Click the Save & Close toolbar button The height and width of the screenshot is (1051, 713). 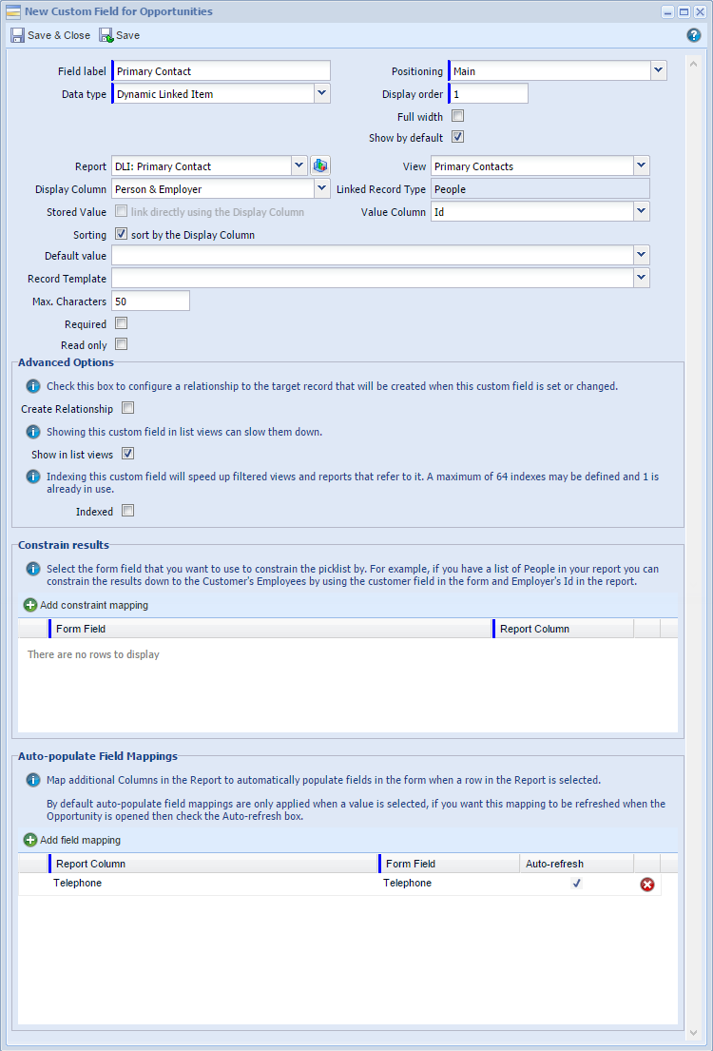50,35
